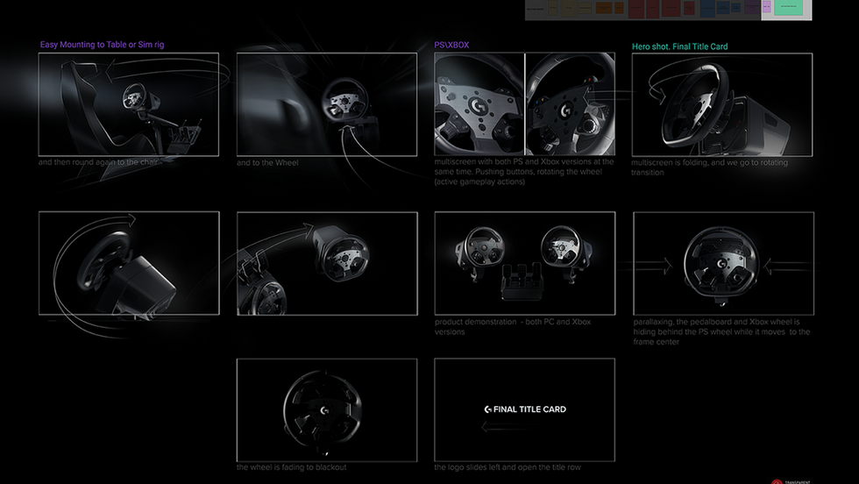
Task: Select caption 'the logo slides left'
Action: pyautogui.click(x=508, y=467)
